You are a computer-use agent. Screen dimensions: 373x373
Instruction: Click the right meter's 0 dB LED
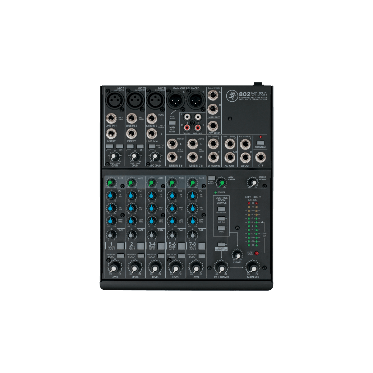[256, 222]
